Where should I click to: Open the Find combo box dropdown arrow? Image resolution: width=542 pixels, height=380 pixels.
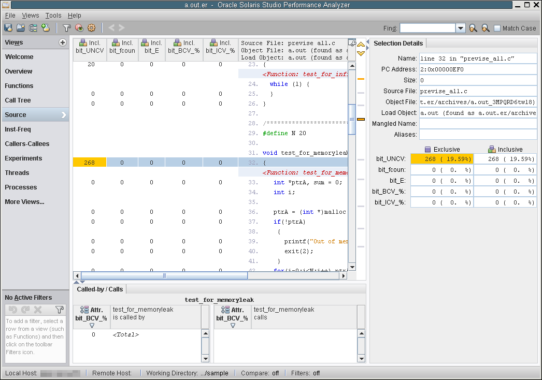(x=461, y=28)
